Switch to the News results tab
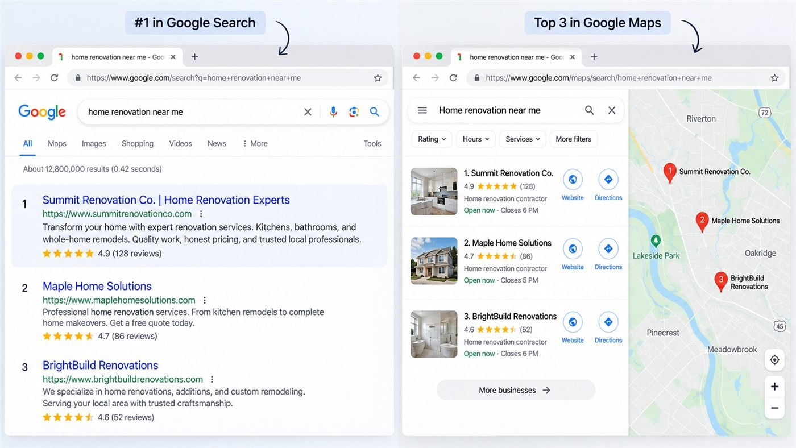 pos(217,144)
